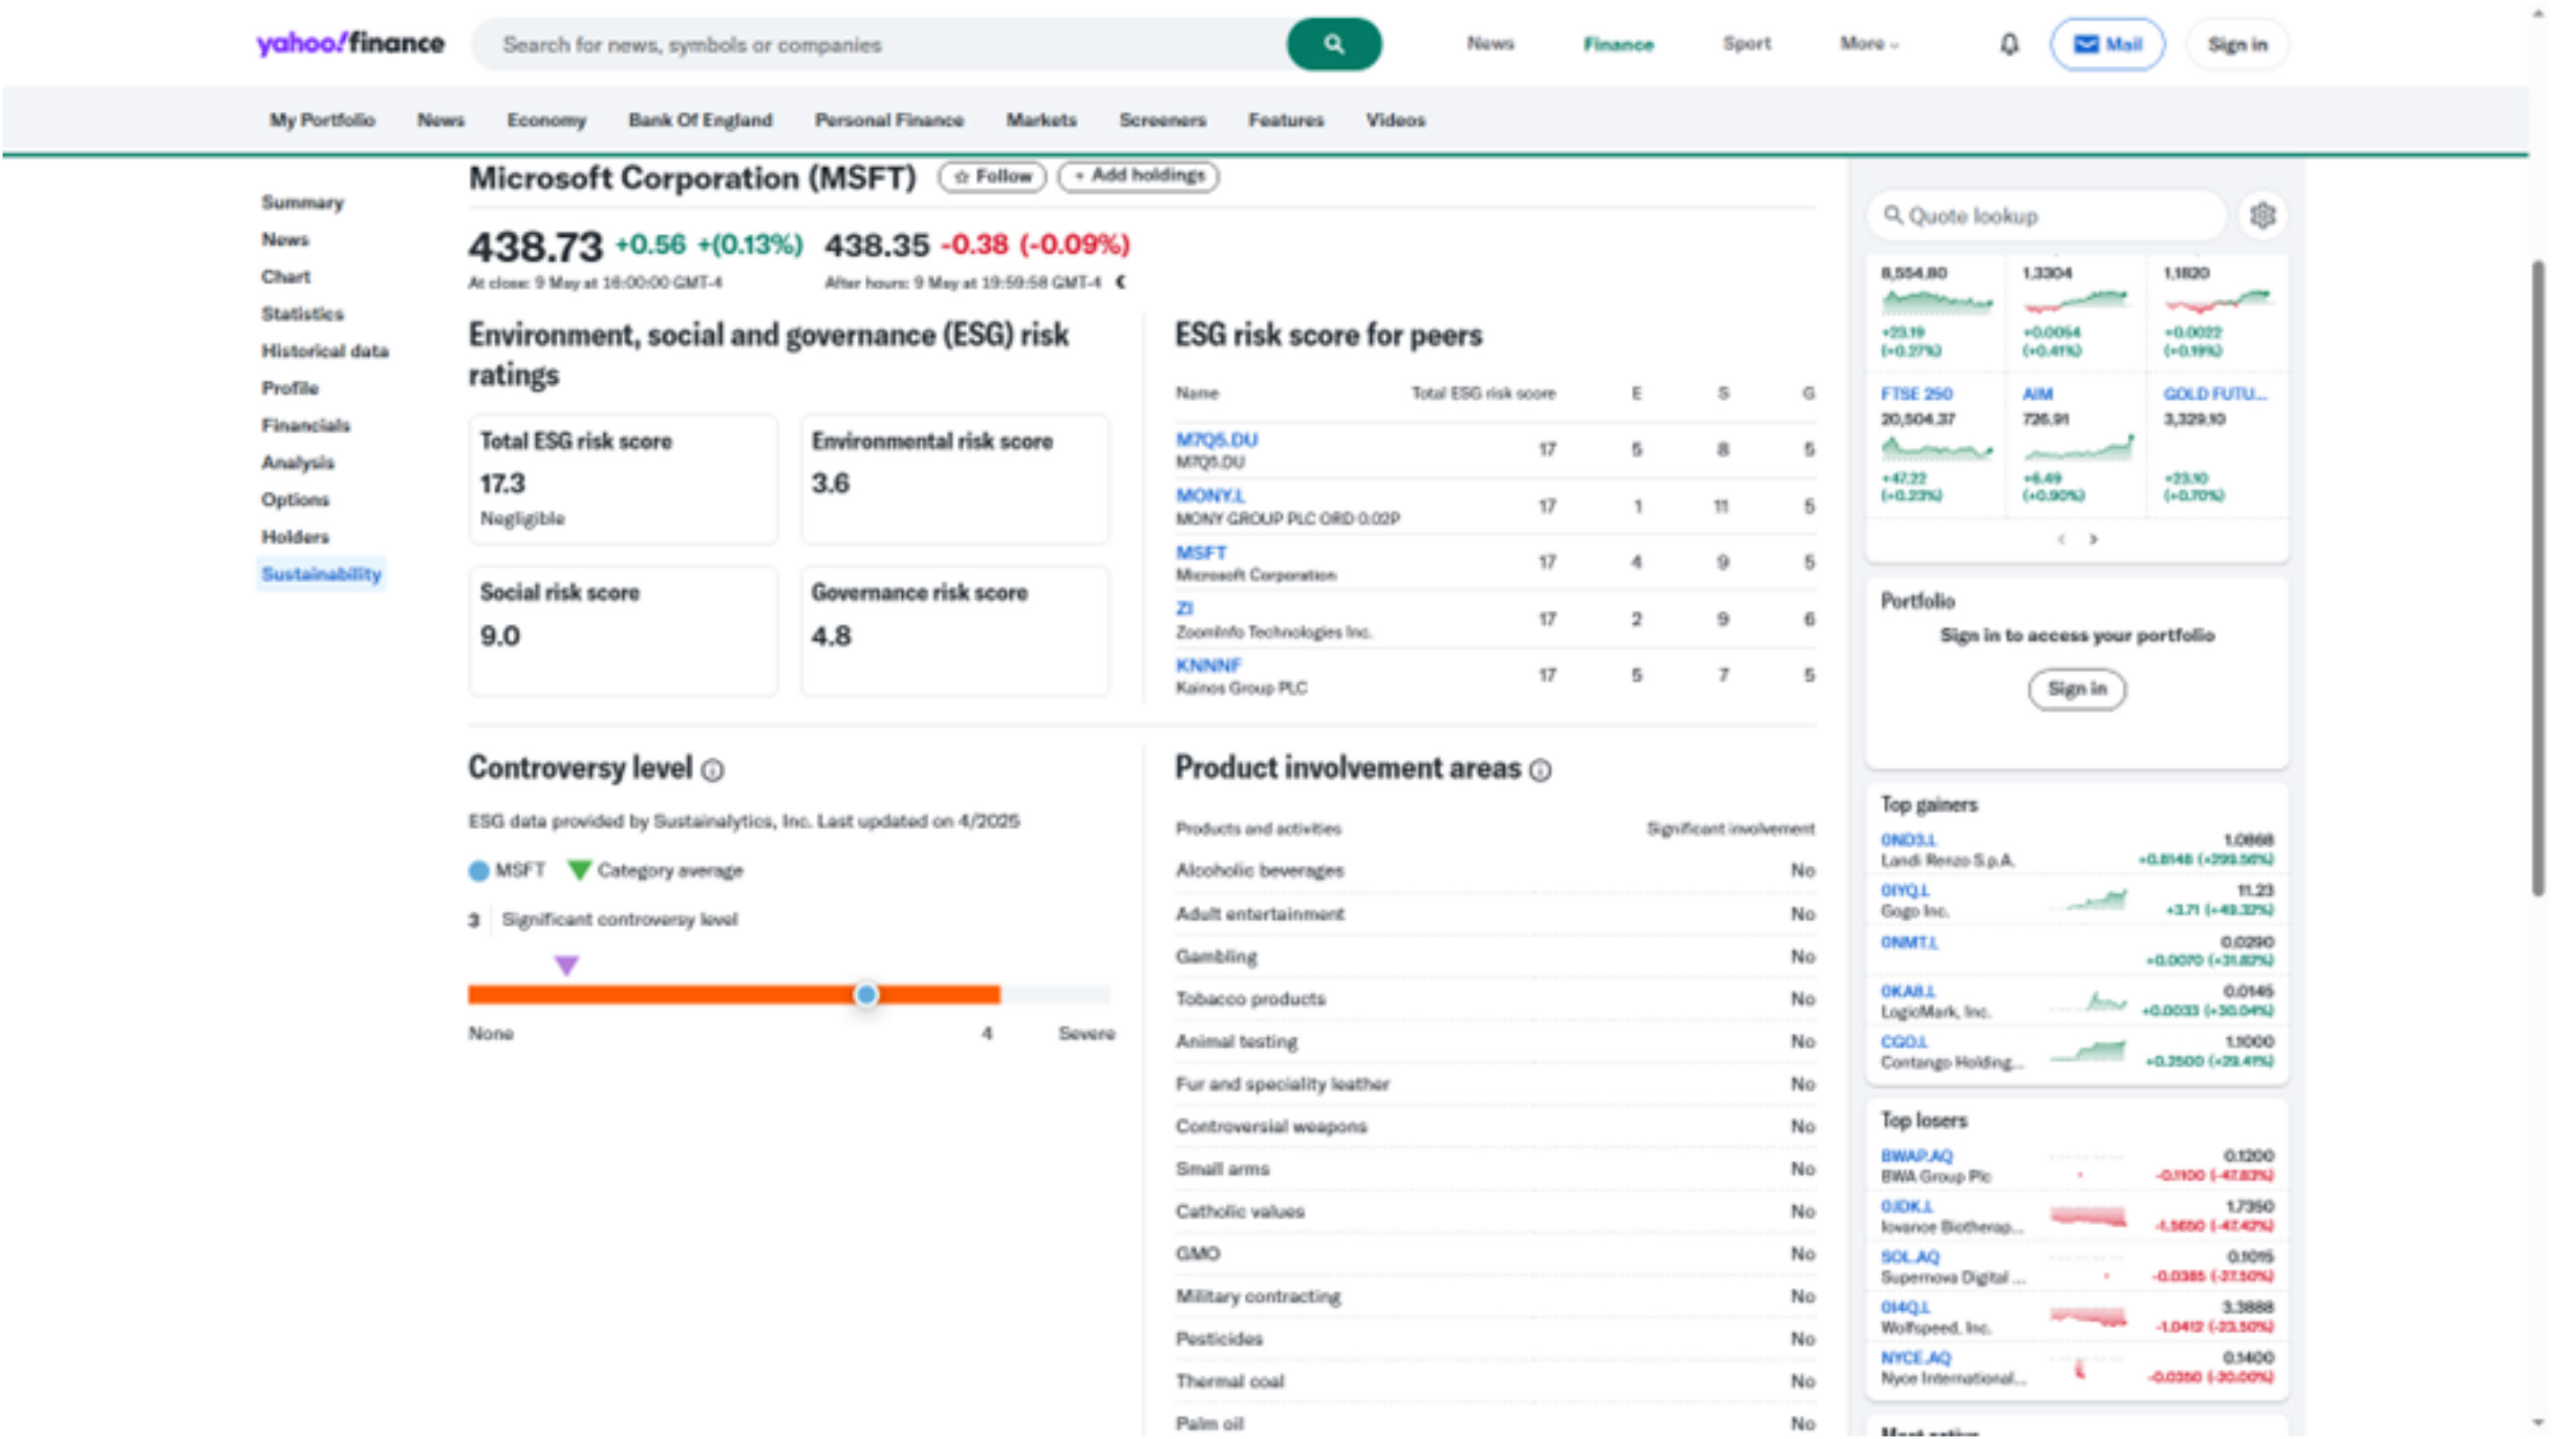This screenshot has width=2552, height=1439.
Task: Open top loser SOL.AQ link
Action: coord(1910,1257)
